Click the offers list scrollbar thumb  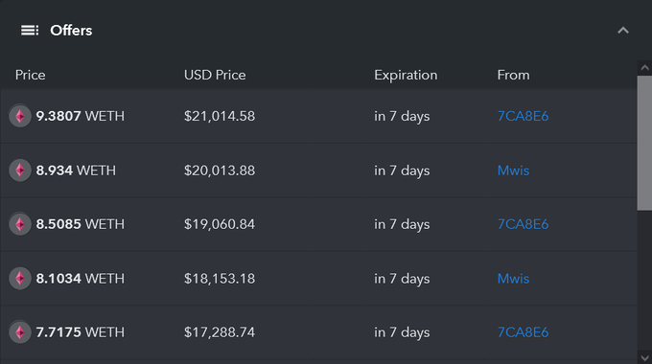644,143
